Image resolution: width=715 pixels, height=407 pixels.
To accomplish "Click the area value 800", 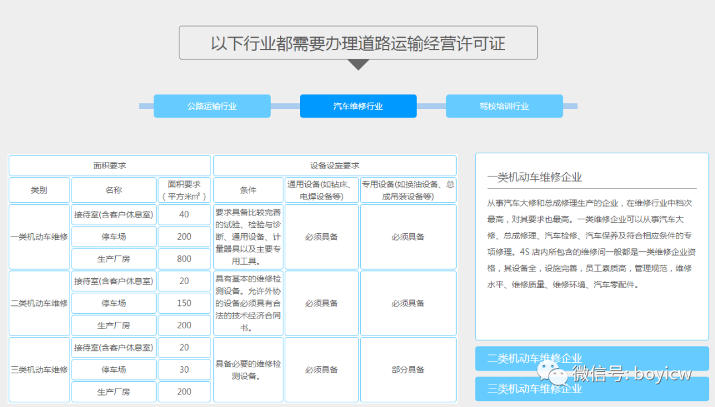I will [x=184, y=258].
